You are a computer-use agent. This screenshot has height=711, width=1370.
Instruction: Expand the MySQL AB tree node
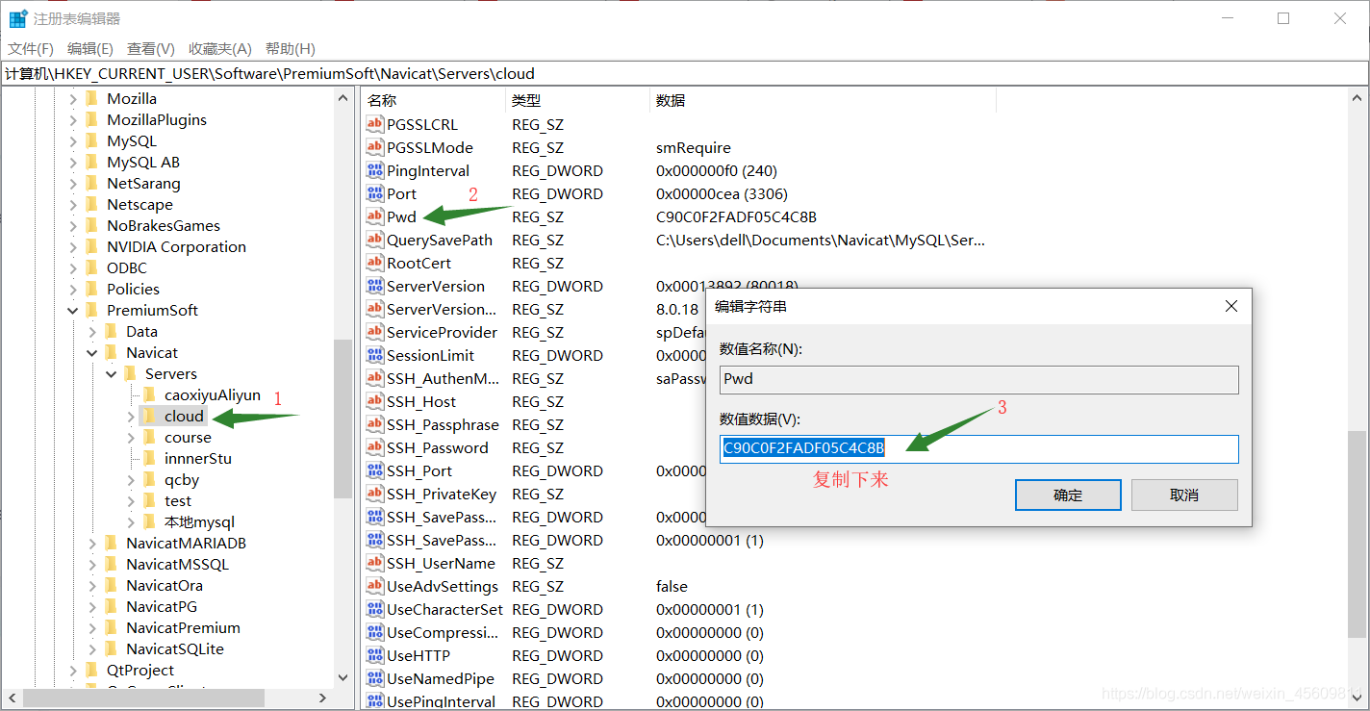[x=73, y=162]
